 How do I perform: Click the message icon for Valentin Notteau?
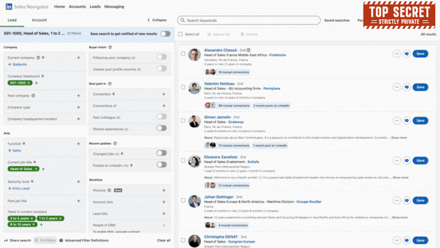(406, 87)
